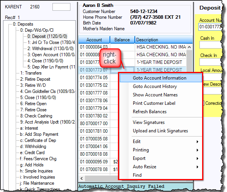
Task: Expand the Printing submenu arrow
Action: (x=197, y=150)
